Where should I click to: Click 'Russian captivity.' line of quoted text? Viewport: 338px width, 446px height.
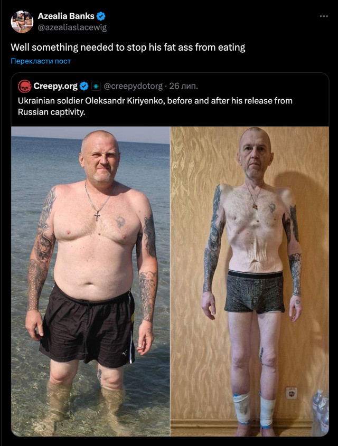[x=52, y=112]
